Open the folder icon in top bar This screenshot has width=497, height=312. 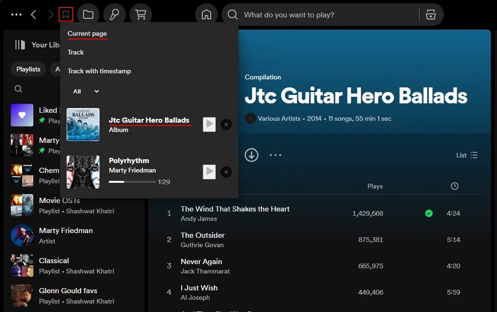[x=88, y=15]
